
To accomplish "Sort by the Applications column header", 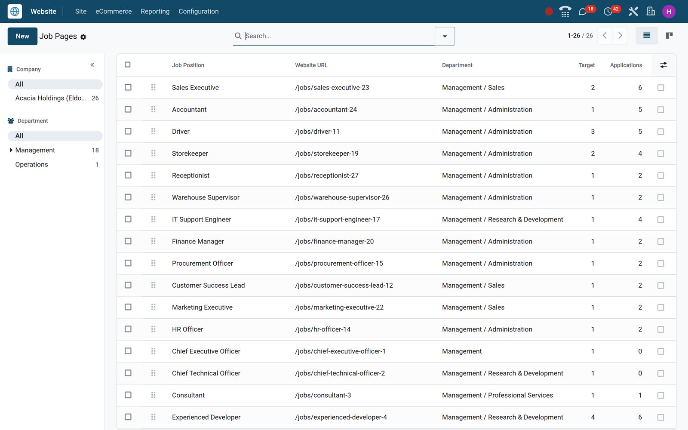I will point(626,65).
